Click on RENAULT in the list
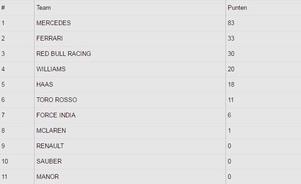This screenshot has height=184, width=301. point(50,146)
